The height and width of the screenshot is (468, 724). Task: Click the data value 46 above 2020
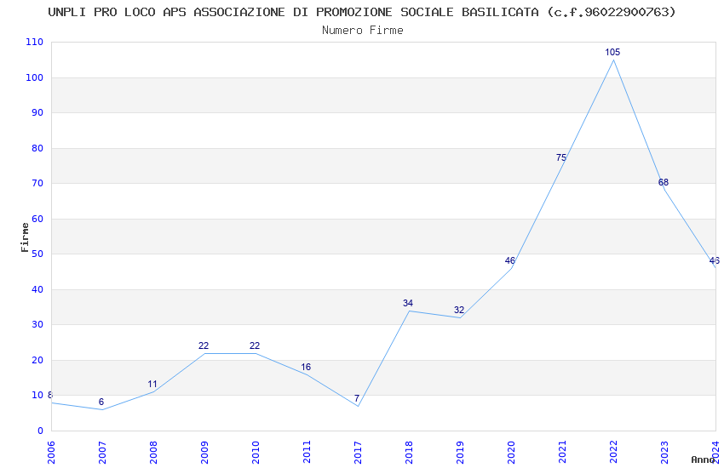(x=509, y=260)
